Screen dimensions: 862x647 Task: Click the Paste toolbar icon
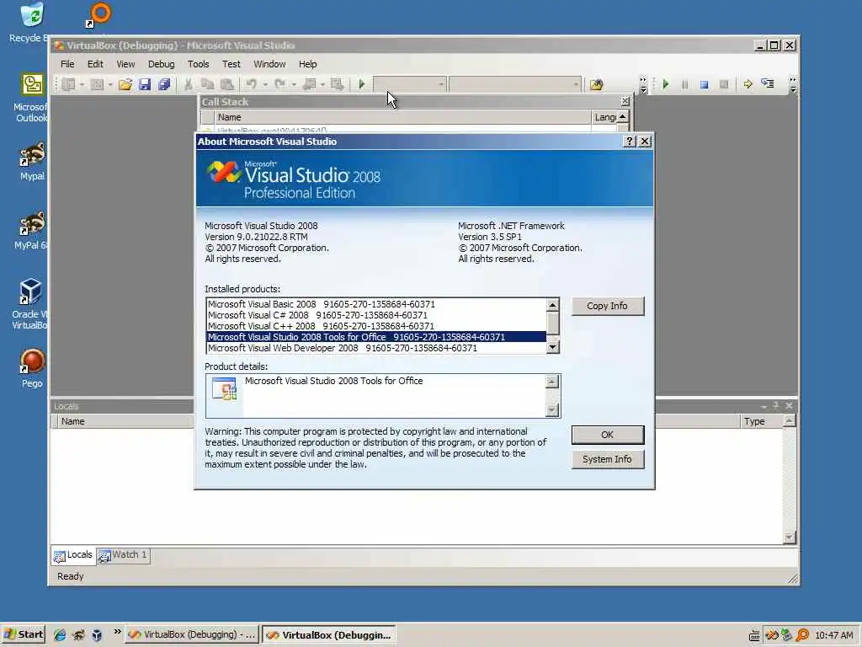point(226,84)
